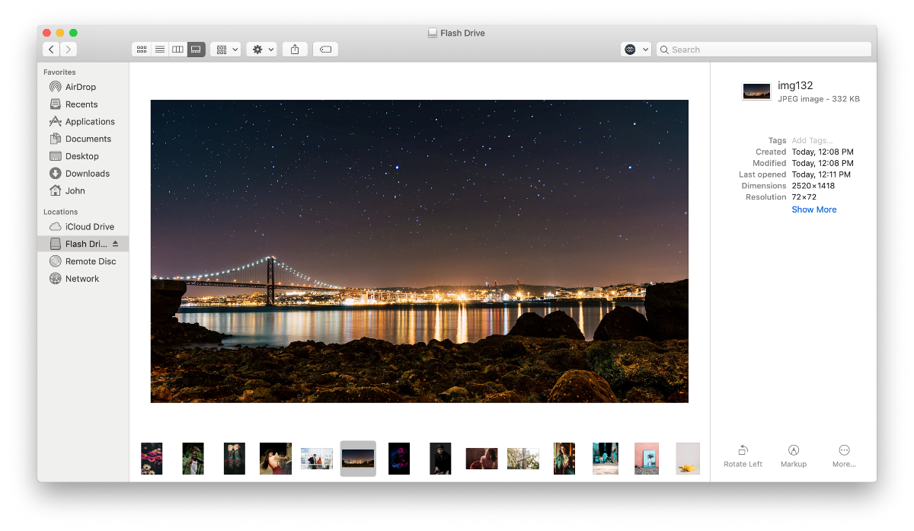Open the group-by arrangement dropdown
914x531 pixels.
coord(226,50)
